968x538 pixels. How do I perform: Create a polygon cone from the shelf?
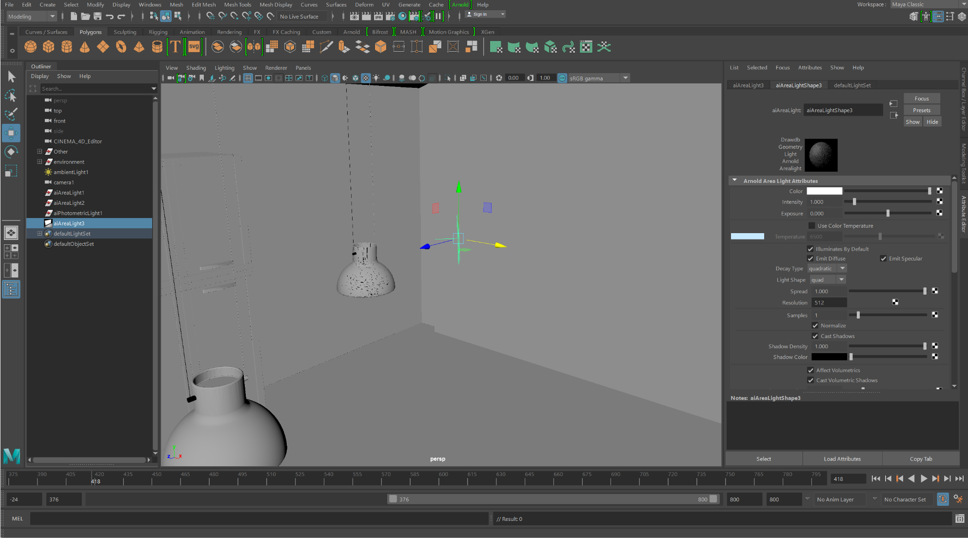[84, 47]
